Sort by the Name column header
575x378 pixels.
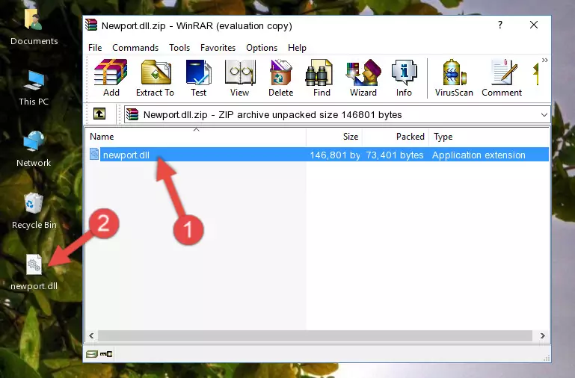196,137
